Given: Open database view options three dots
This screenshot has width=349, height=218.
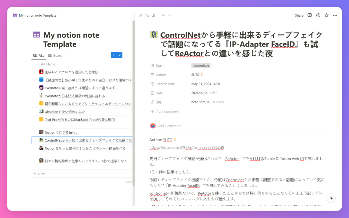Looking at the screenshot, I should (105, 55).
